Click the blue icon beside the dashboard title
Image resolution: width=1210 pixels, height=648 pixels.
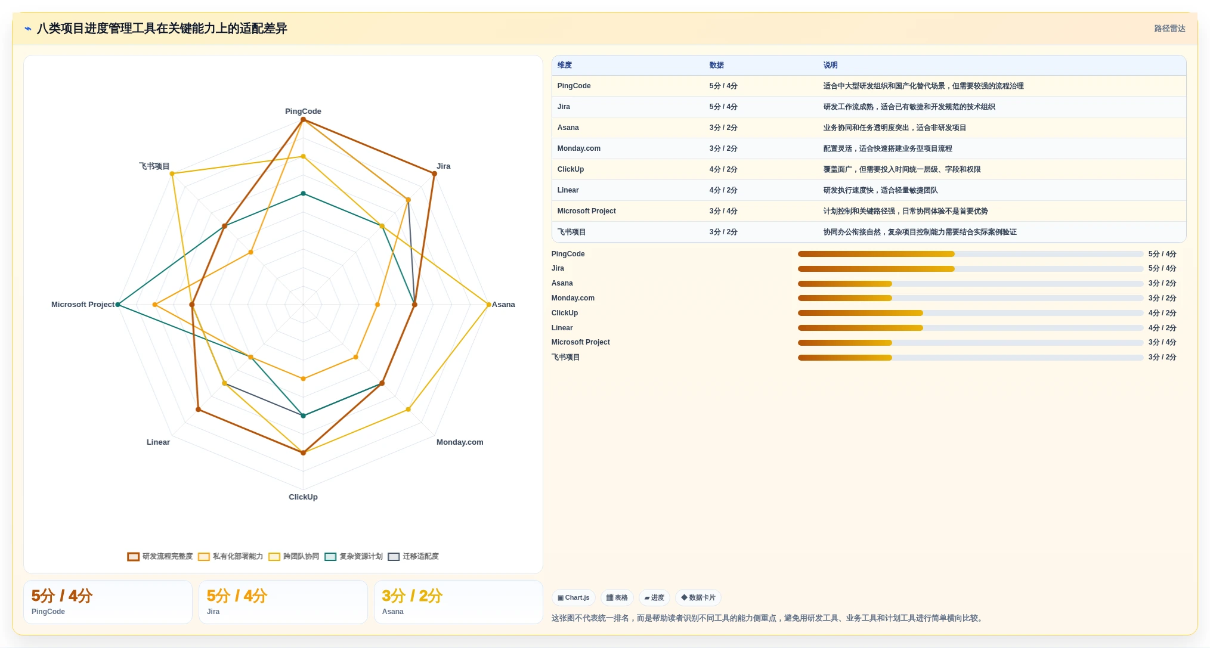28,29
